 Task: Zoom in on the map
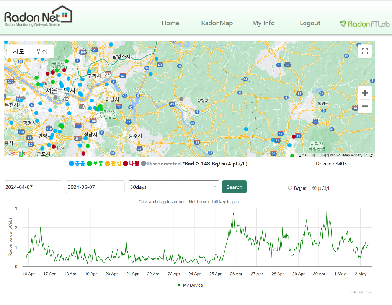click(364, 93)
